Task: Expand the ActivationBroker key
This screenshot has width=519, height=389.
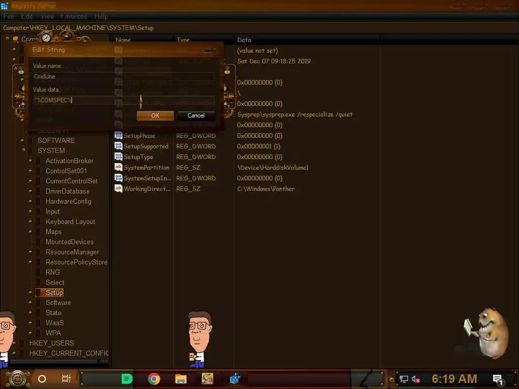Action: coord(30,161)
